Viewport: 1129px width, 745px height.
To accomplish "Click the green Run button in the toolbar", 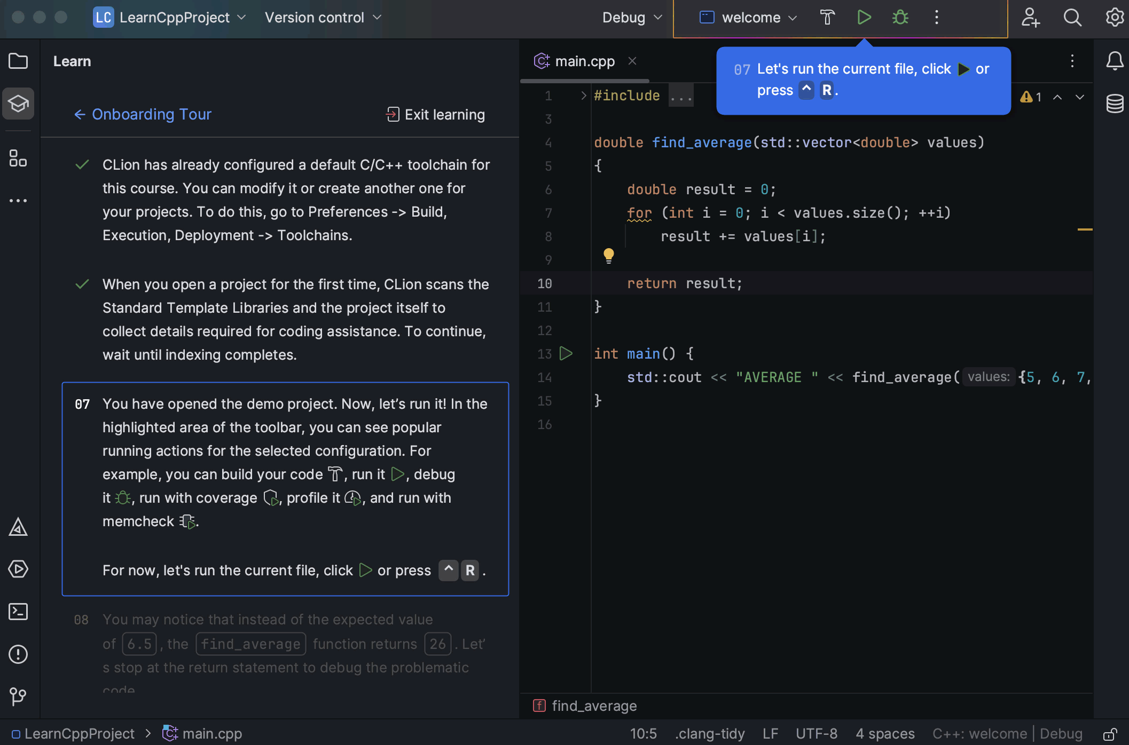I will click(x=864, y=18).
